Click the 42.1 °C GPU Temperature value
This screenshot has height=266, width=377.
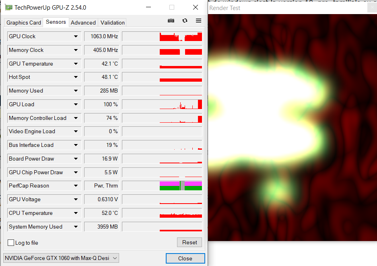[x=102, y=64]
